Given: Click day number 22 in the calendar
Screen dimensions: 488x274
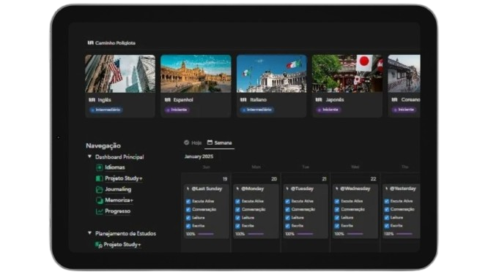Looking at the screenshot, I should (373, 179).
